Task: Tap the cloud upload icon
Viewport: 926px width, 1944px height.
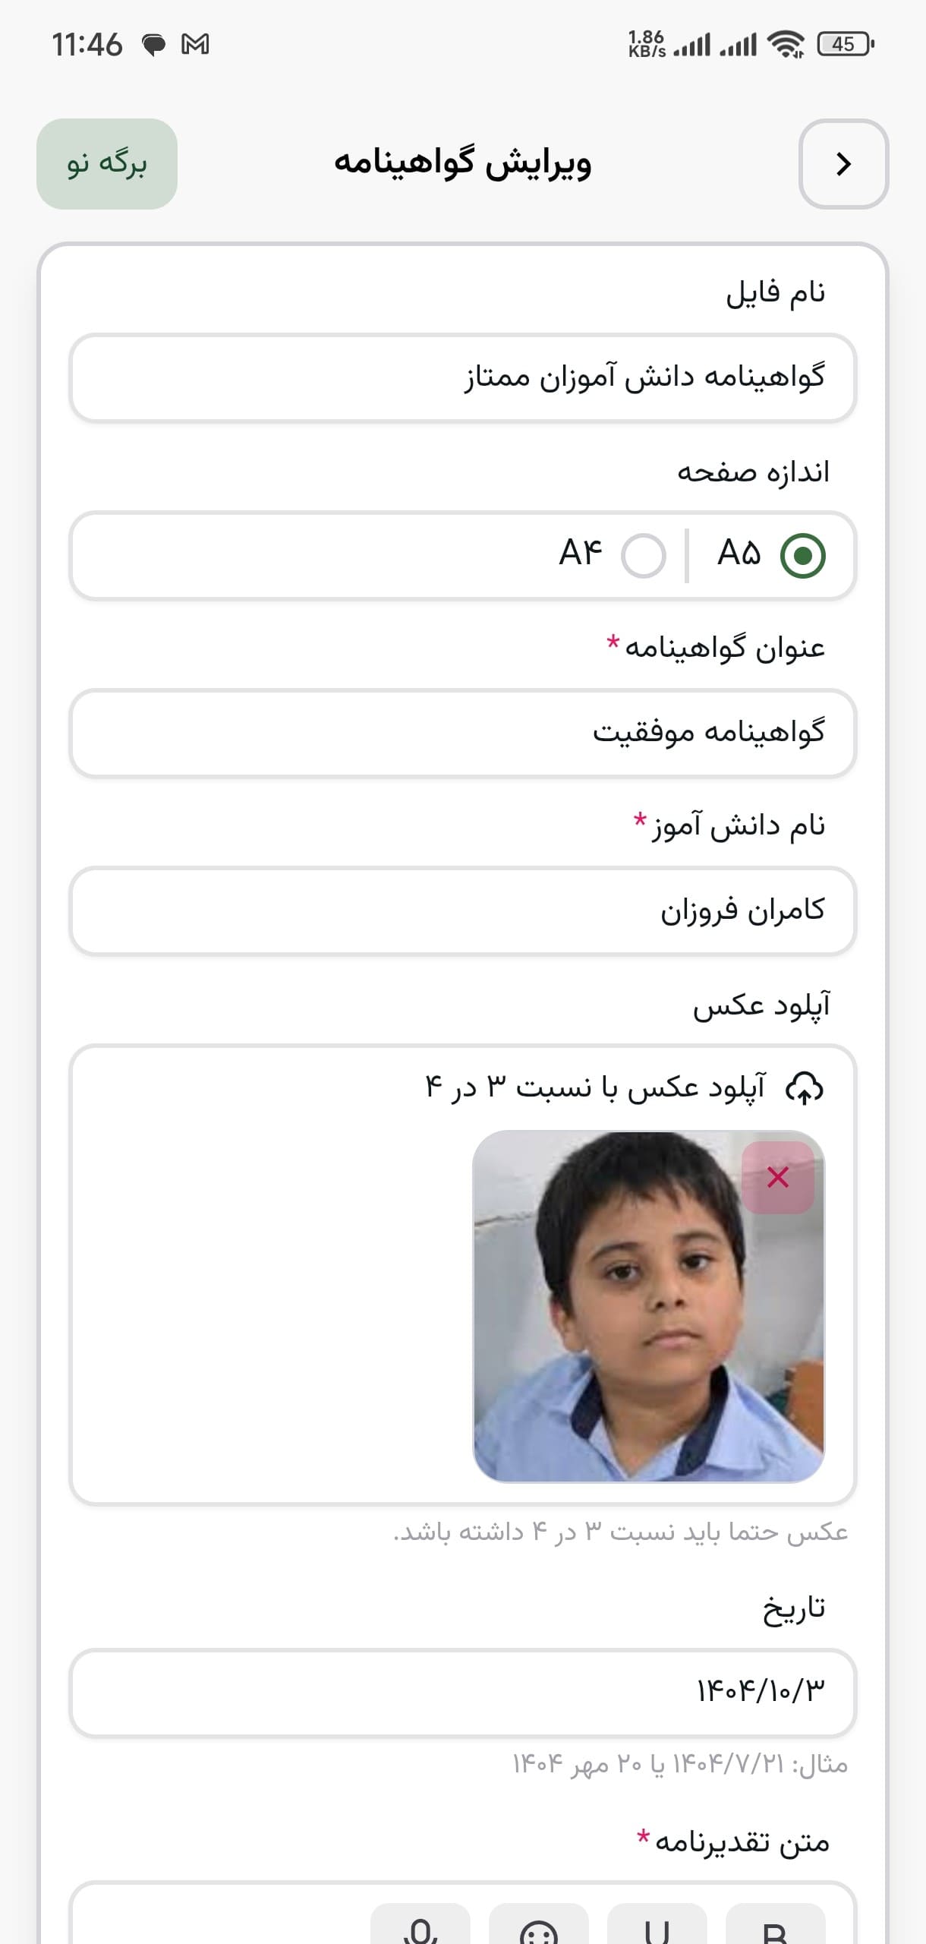Action: click(x=805, y=1088)
